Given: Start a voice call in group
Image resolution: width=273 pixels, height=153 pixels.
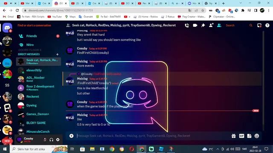Looking at the screenshot, I should [187, 25].
